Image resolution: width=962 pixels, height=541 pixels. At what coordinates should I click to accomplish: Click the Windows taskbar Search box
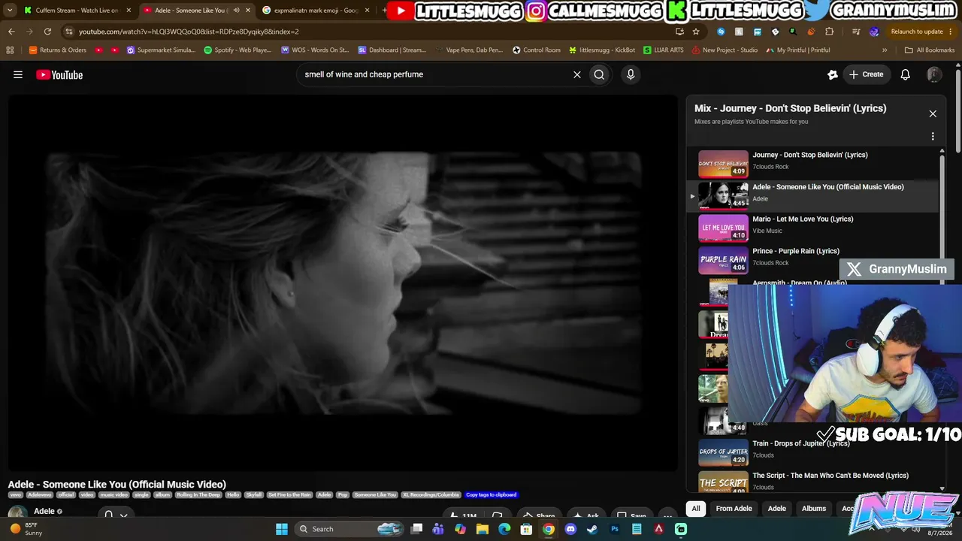(x=349, y=529)
